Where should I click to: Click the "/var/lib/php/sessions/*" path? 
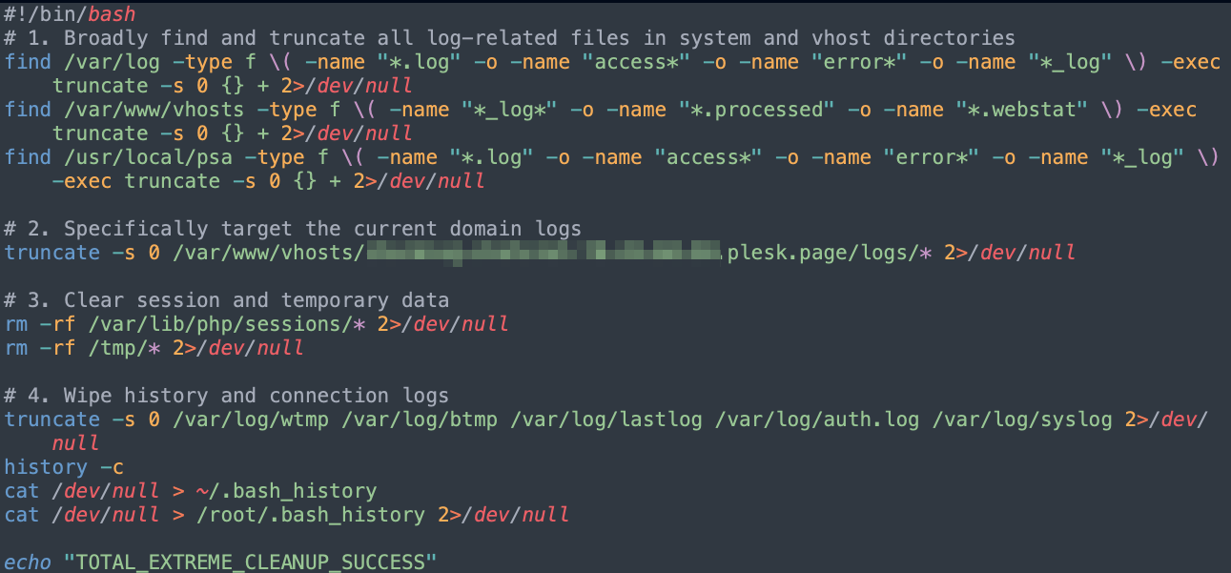[225, 324]
